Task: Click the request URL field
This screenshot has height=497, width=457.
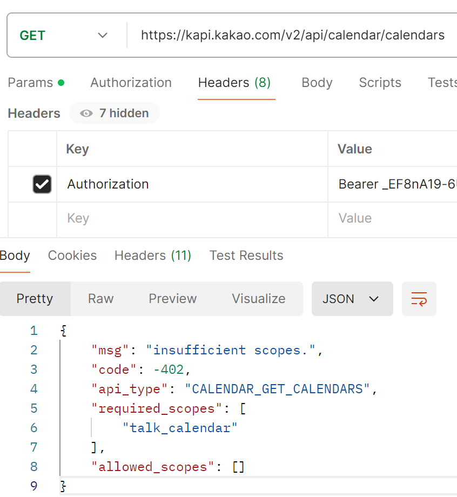Action: [293, 35]
